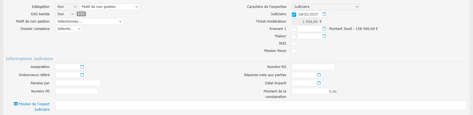The height and width of the screenshot is (115, 473).
Task: Open the Délégation Non dropdown
Action: (x=67, y=7)
